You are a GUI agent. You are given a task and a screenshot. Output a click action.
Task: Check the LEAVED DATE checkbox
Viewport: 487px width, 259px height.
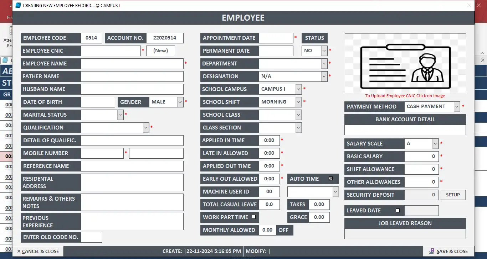tap(398, 210)
